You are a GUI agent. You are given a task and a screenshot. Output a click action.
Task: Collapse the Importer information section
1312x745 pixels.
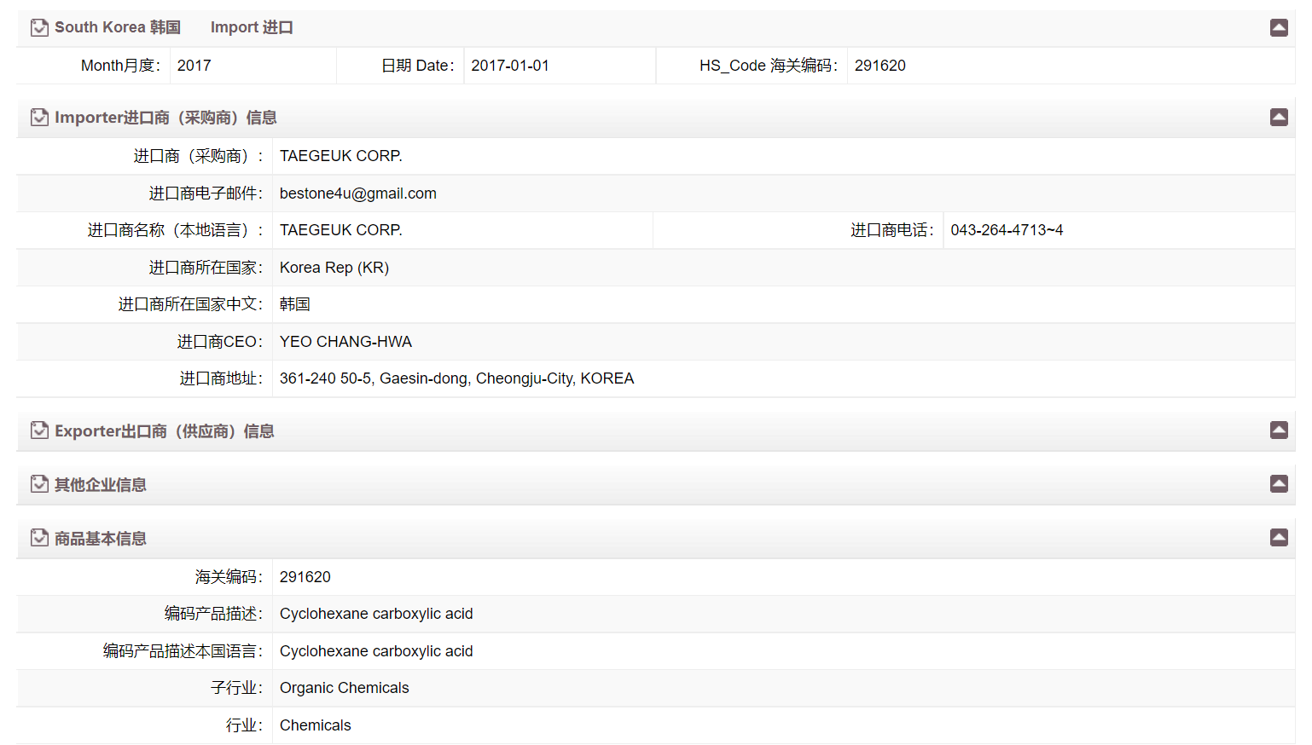[1279, 117]
